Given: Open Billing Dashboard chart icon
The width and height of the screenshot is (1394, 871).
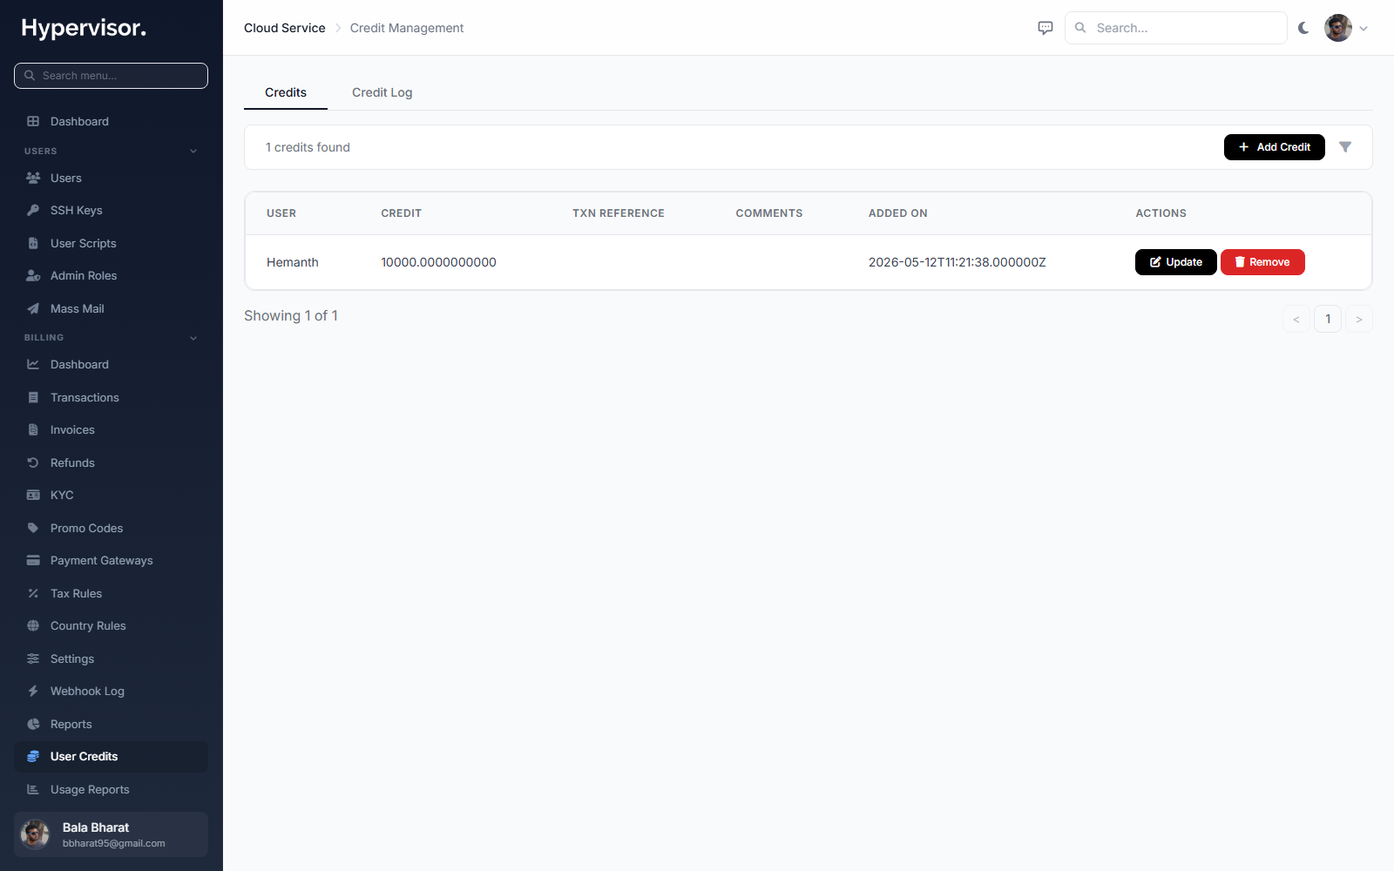Looking at the screenshot, I should (33, 364).
